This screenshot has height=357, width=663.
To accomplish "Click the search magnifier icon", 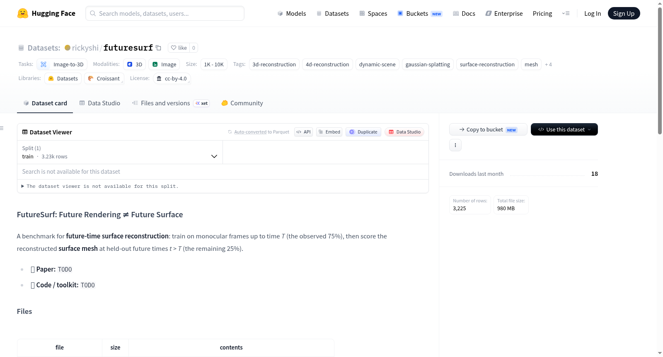I will (x=93, y=13).
